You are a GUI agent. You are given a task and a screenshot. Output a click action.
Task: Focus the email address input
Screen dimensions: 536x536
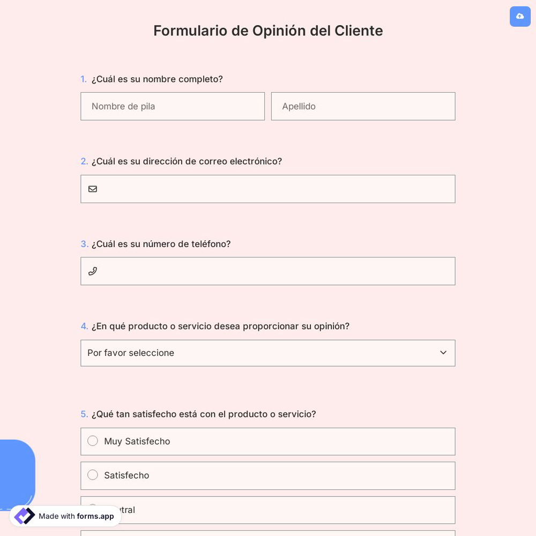pos(268,189)
